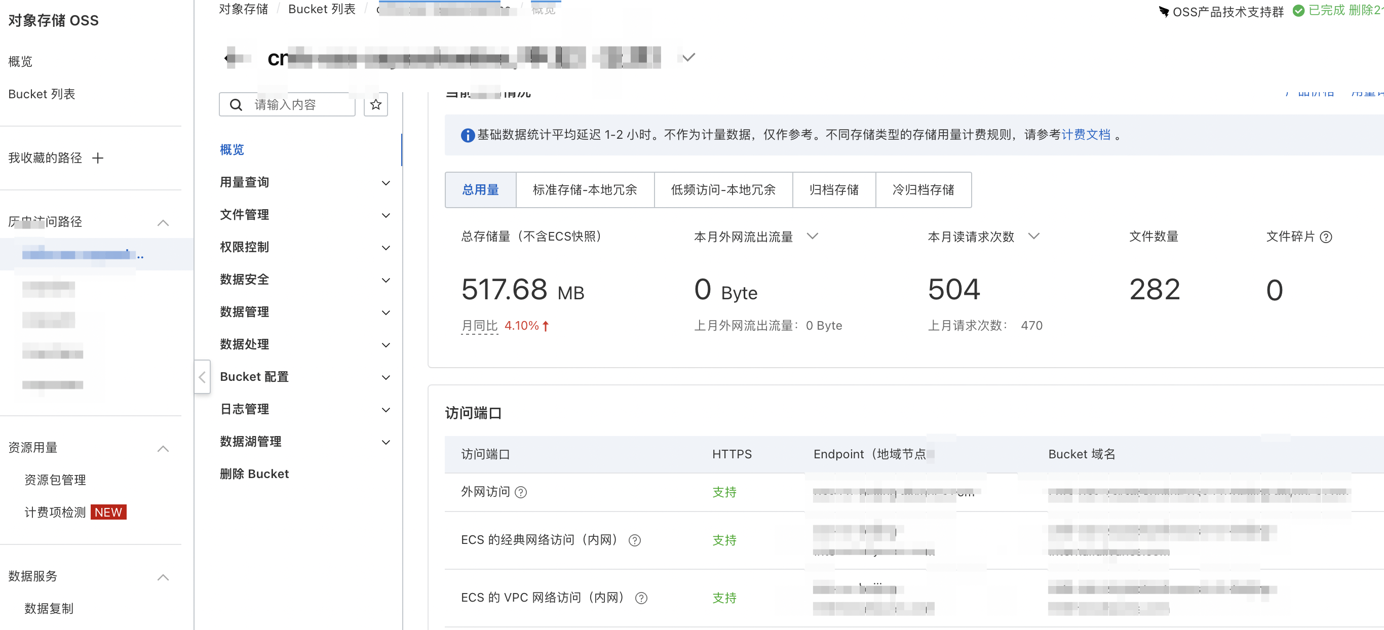Expand the 日志管理 menu
The image size is (1384, 630).
[x=385, y=410]
